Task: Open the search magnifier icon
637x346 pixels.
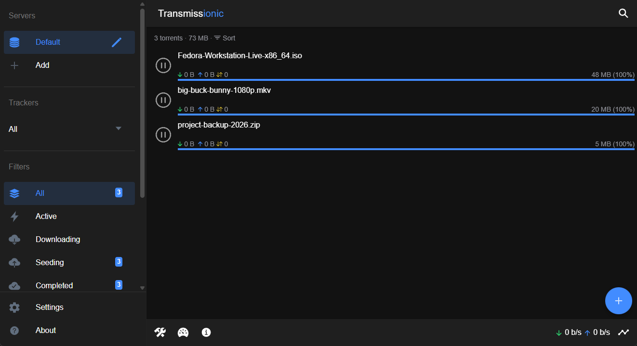Action: coord(623,13)
